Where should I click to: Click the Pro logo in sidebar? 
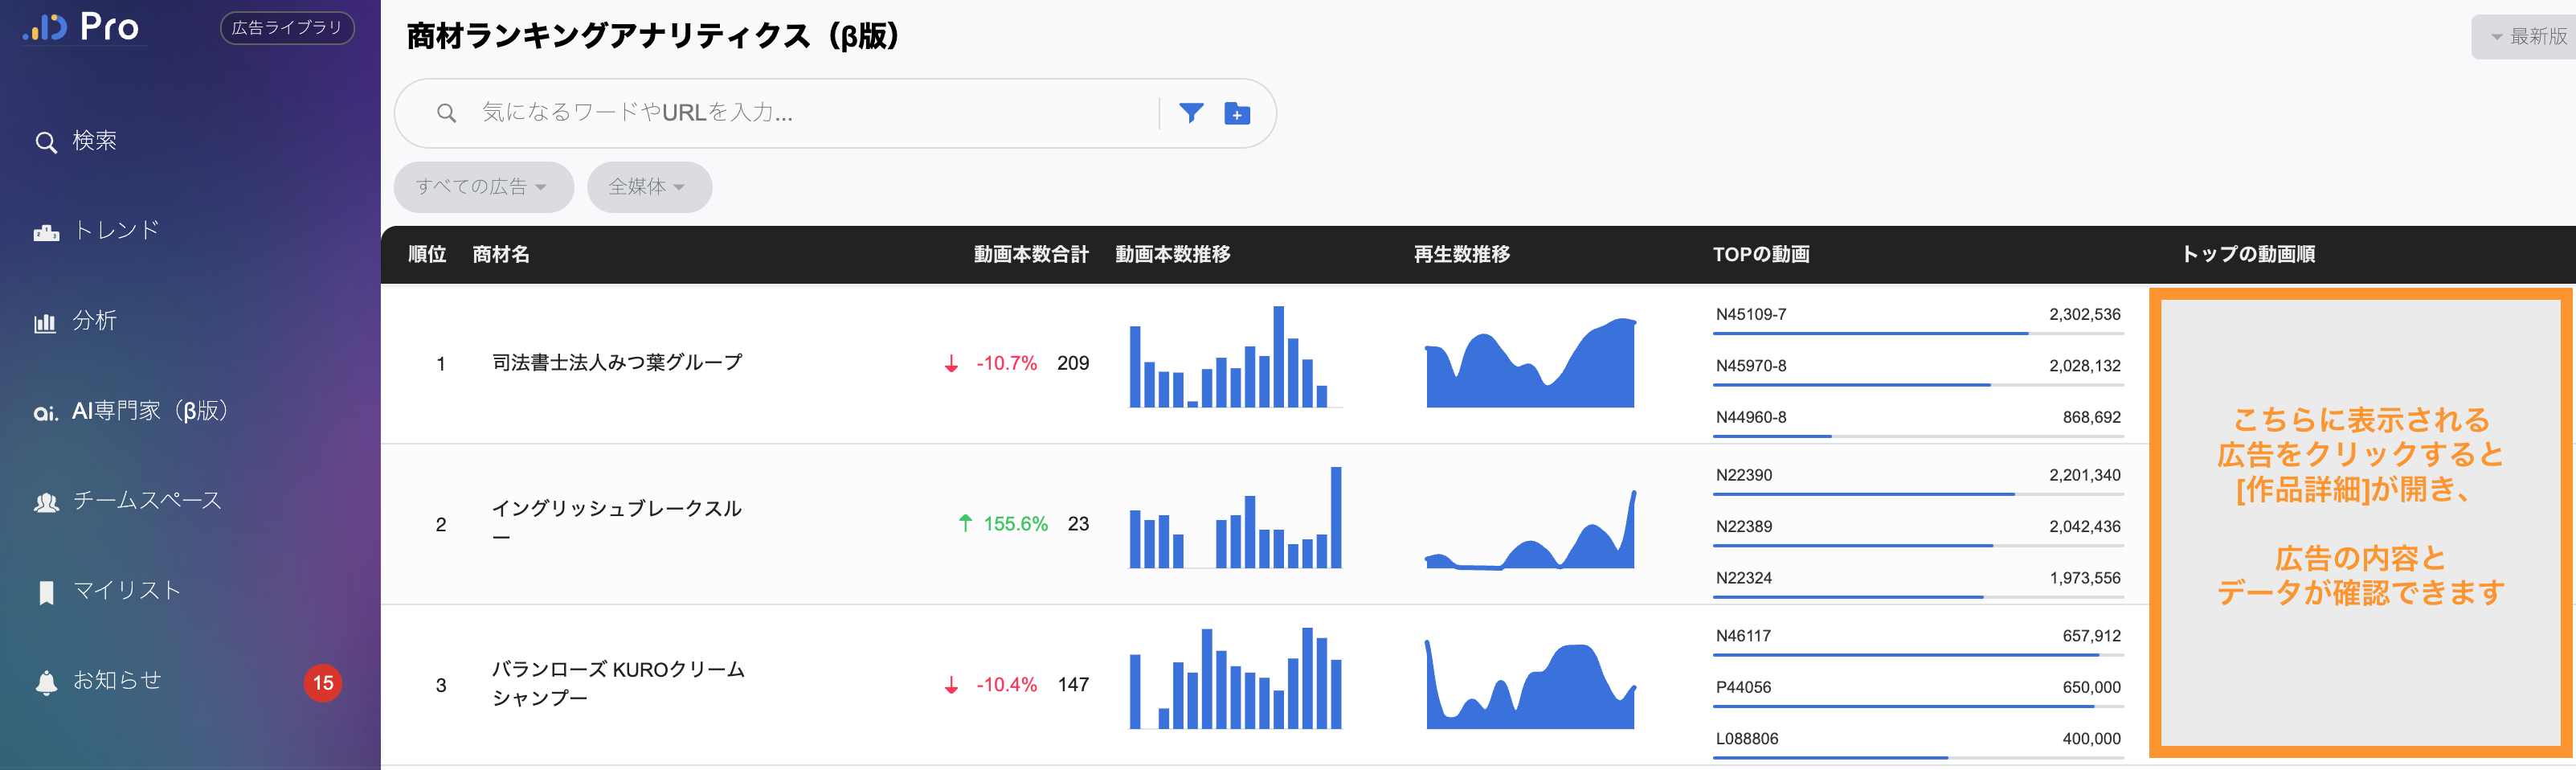coord(82,27)
